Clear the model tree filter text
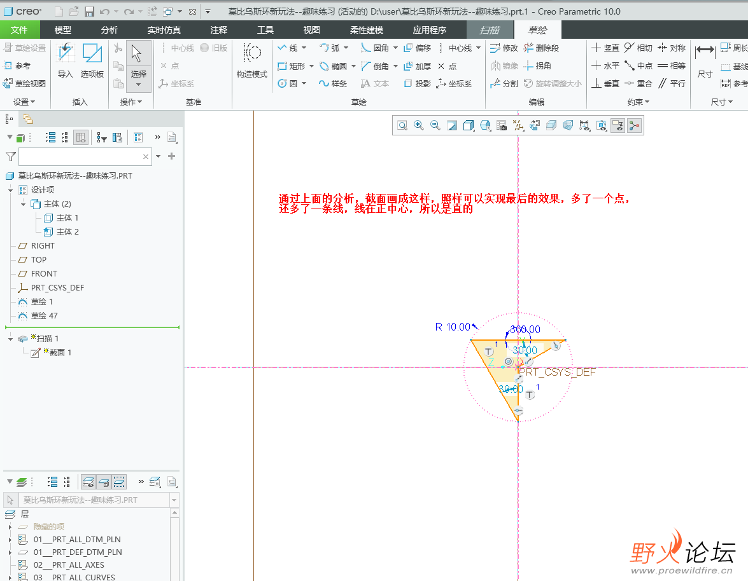Image resolution: width=748 pixels, height=581 pixels. (146, 156)
